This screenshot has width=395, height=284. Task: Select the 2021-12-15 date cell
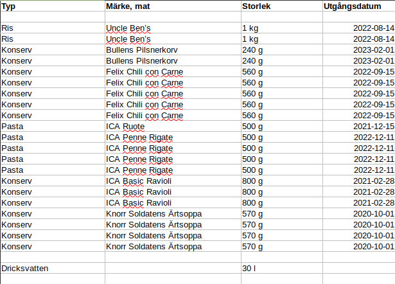pos(359,126)
